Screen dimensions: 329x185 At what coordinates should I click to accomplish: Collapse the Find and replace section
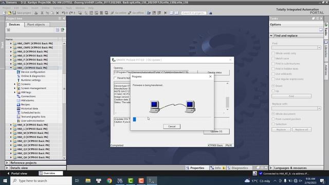[271, 35]
